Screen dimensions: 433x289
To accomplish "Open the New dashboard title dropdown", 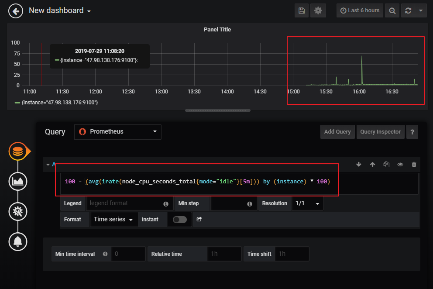I will pos(60,10).
